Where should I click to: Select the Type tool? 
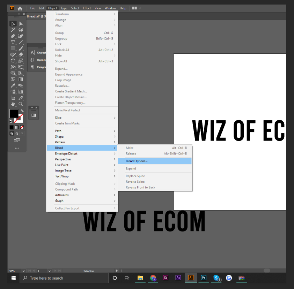coord(13,42)
